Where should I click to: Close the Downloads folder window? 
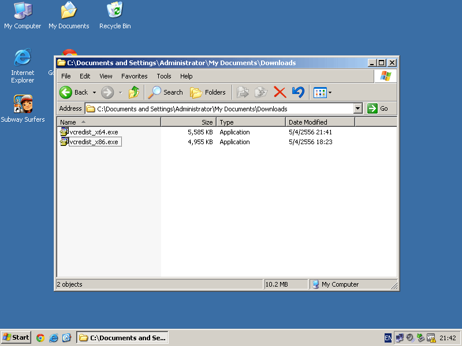[x=392, y=63]
